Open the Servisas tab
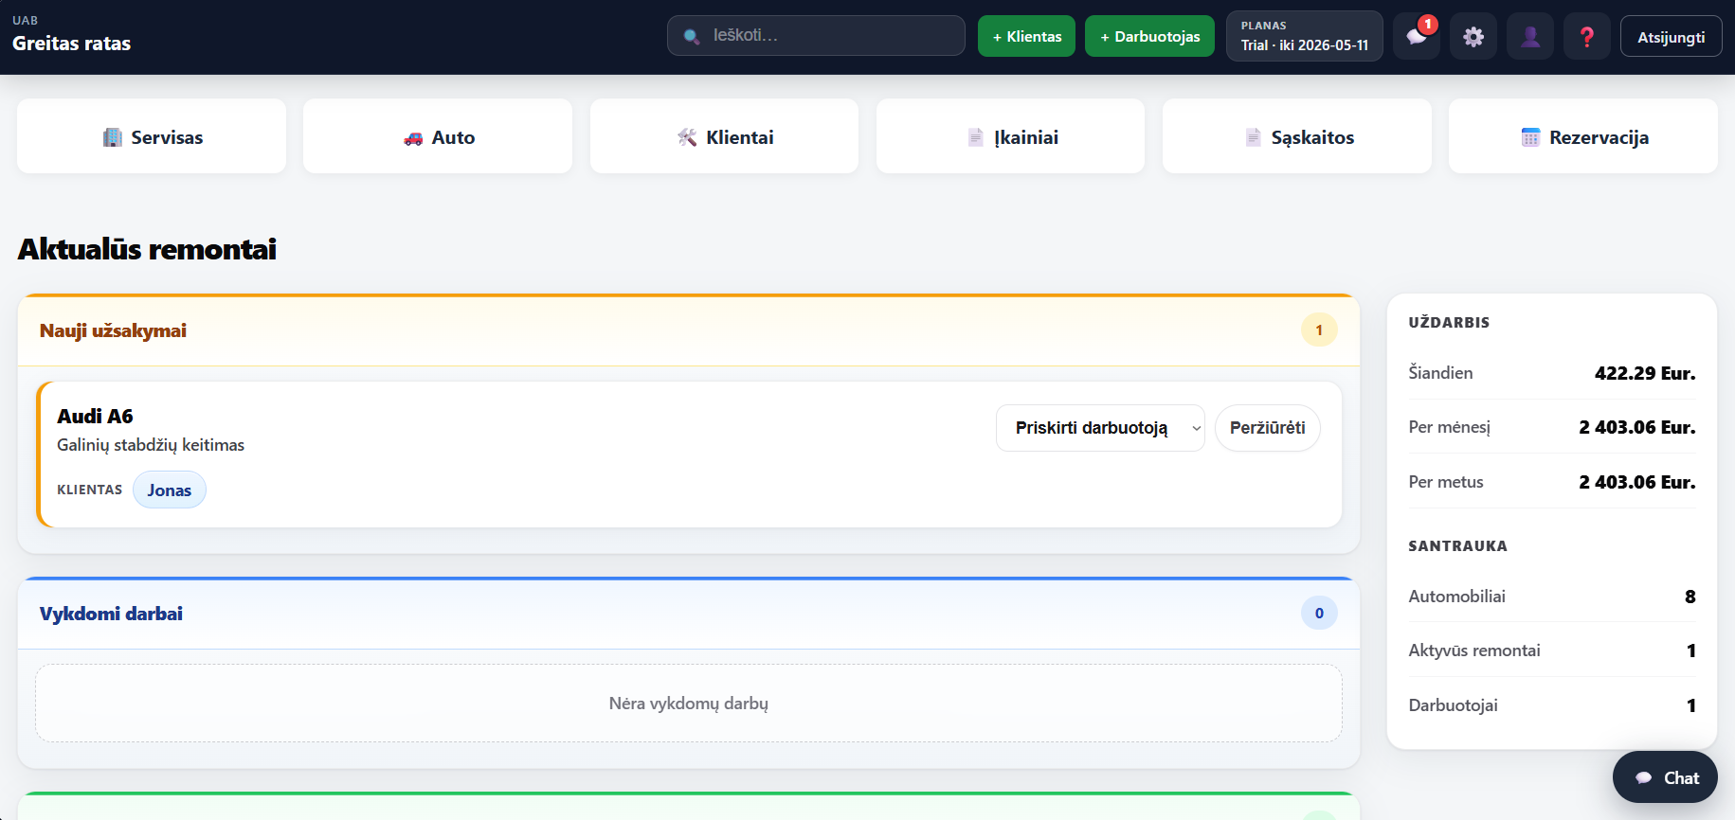 pos(152,136)
